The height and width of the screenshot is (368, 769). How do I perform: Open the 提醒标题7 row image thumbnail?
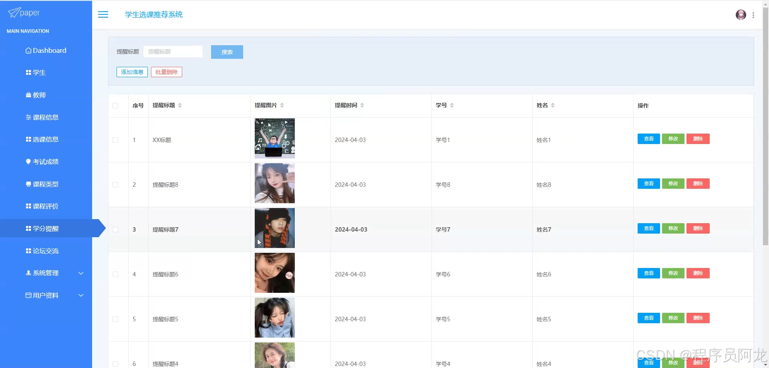tap(275, 228)
